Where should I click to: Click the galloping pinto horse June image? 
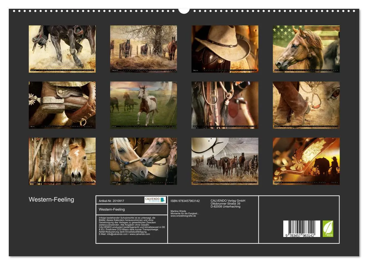point(143,104)
